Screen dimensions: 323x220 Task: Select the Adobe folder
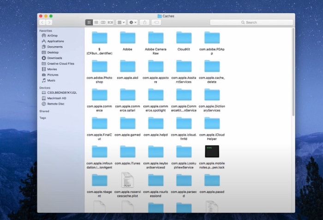(x=127, y=38)
